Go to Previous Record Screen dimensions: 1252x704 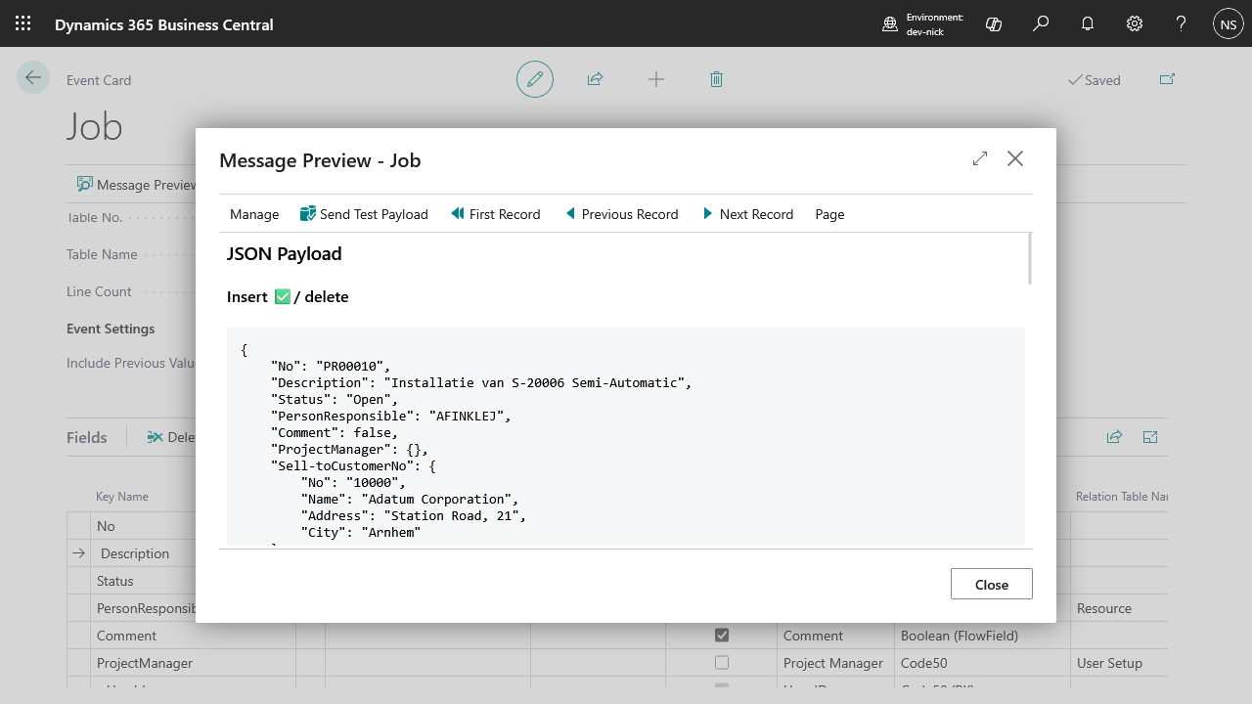click(621, 214)
